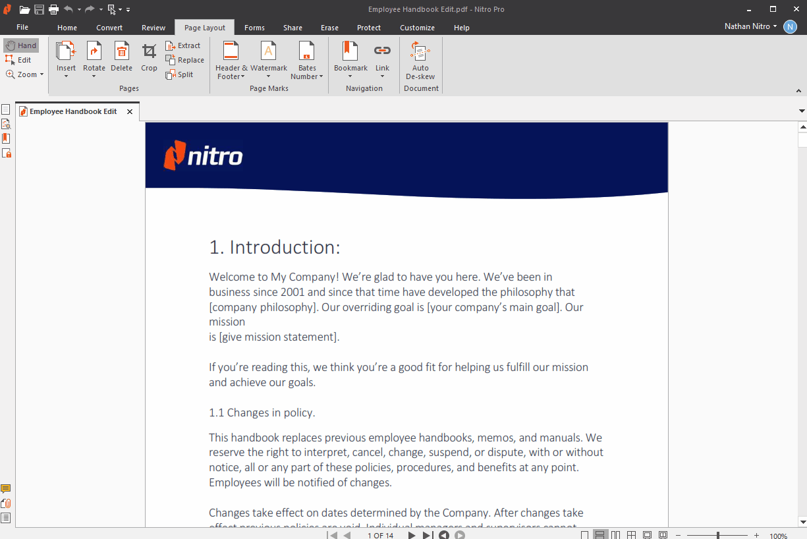Viewport: 807px width, 539px height.
Task: Go to the next page
Action: coord(412,535)
